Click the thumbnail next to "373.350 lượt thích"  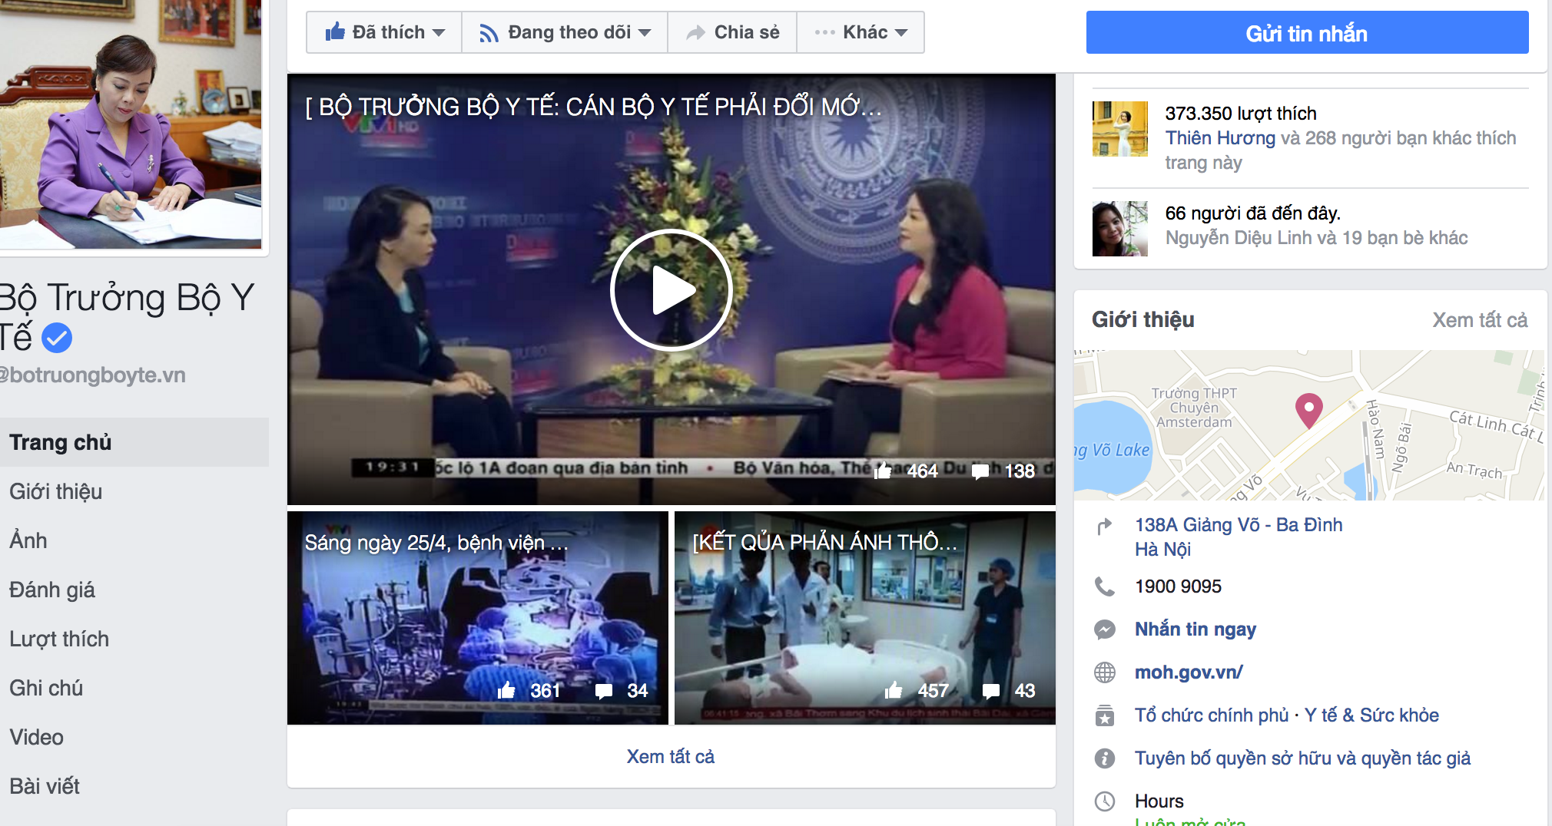click(1120, 128)
